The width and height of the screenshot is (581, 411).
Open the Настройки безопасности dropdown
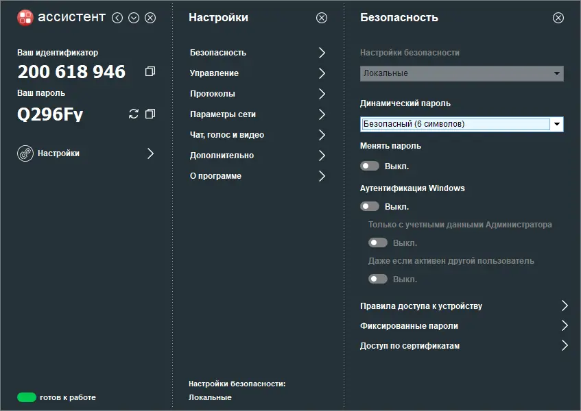pyautogui.click(x=557, y=73)
